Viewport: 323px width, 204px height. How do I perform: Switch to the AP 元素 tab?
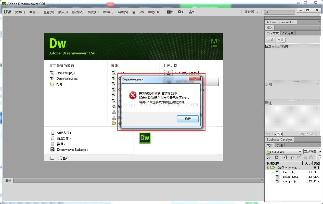pos(288,33)
